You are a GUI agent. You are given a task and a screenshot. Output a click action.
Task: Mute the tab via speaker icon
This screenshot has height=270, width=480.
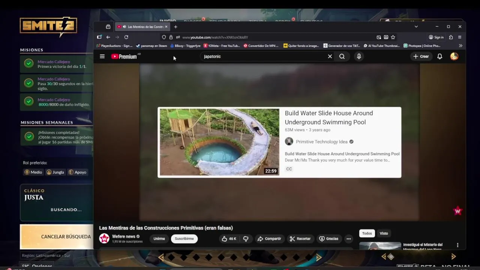pyautogui.click(x=124, y=27)
